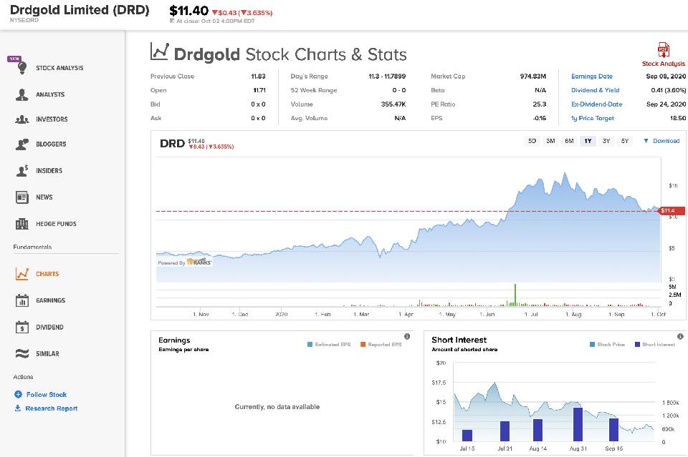Open the chart Download dropdown
The width and height of the screenshot is (688, 457).
coord(661,141)
